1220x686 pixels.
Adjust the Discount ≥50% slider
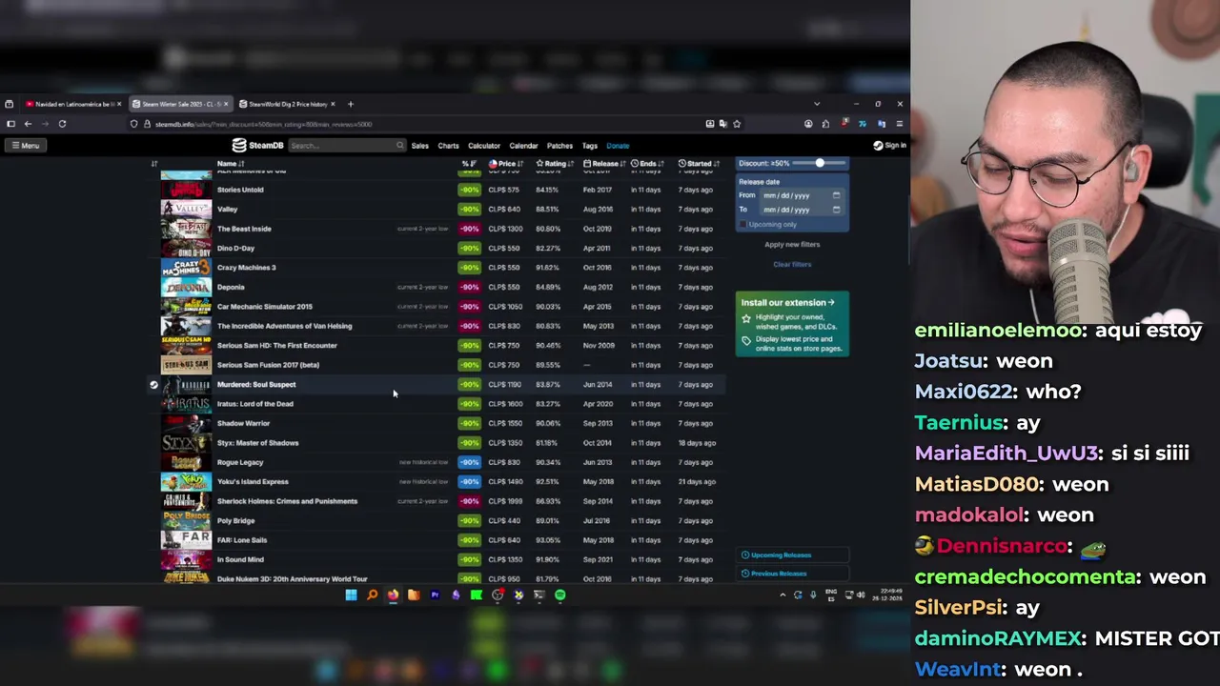point(820,163)
